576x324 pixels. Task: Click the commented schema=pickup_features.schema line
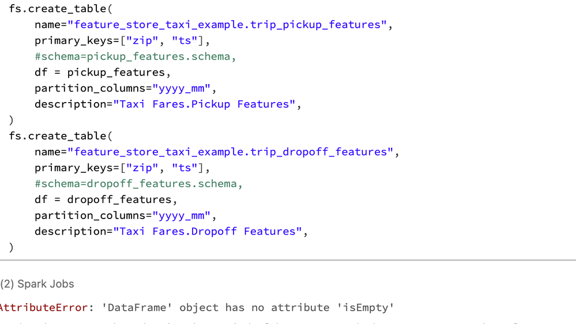coord(135,56)
